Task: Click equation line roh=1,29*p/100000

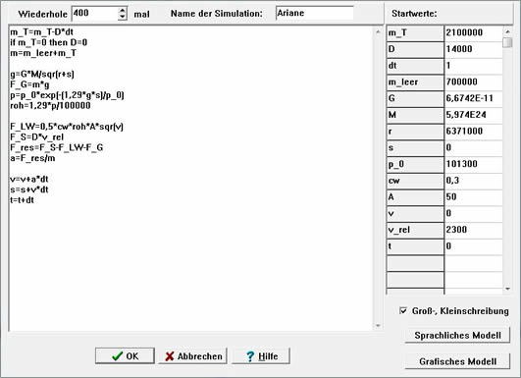Action: pyautogui.click(x=50, y=105)
